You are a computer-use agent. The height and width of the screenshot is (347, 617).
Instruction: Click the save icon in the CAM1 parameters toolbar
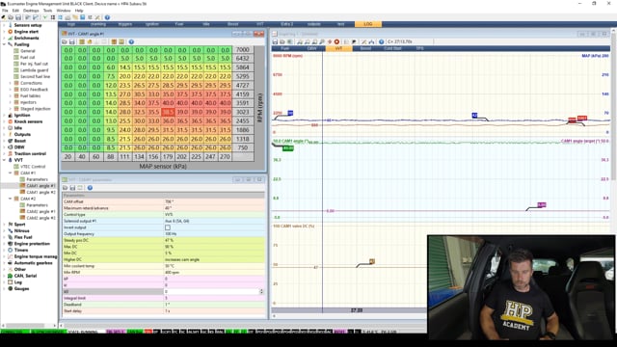[72, 188]
